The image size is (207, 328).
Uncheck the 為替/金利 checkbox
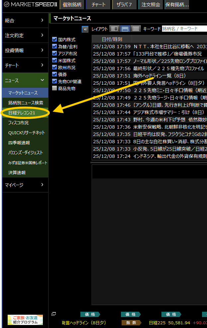point(54,46)
